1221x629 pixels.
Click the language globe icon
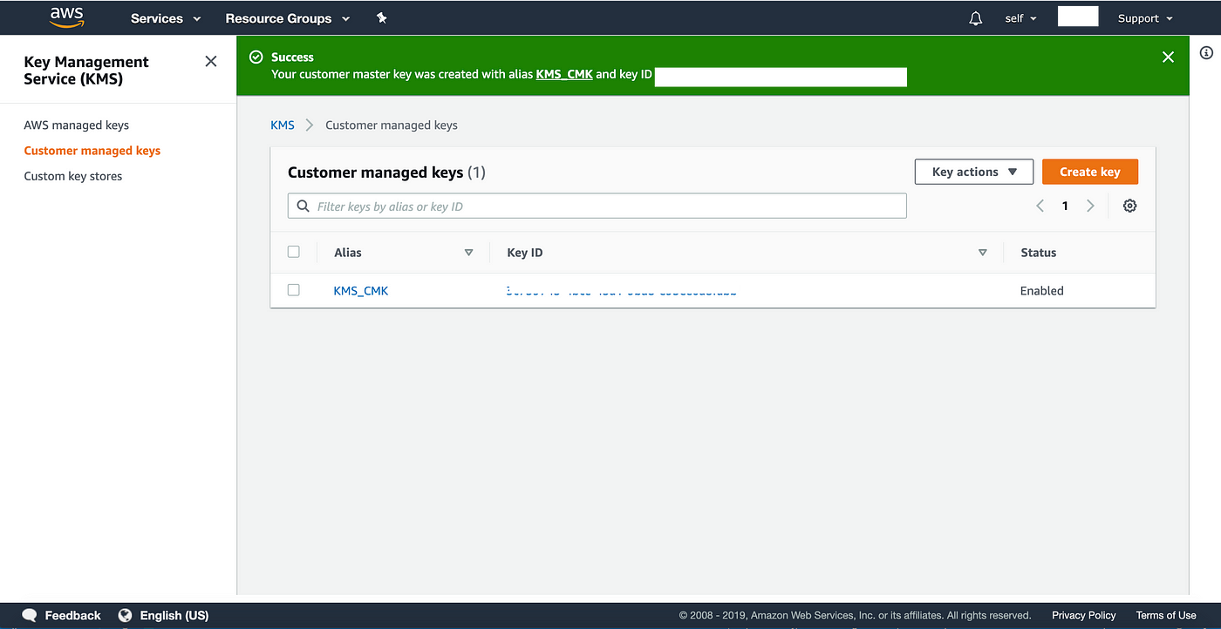tap(126, 615)
